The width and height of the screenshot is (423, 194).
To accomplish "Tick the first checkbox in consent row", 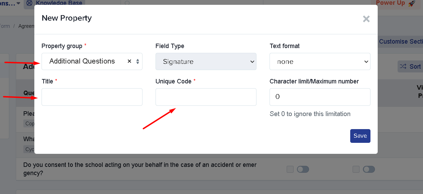I will [290, 169].
